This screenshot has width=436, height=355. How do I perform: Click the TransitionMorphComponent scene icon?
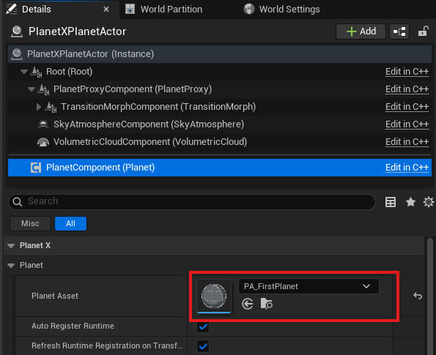pos(51,107)
